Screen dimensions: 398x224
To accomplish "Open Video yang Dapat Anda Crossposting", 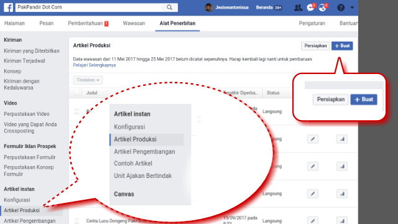I will 30,128.
